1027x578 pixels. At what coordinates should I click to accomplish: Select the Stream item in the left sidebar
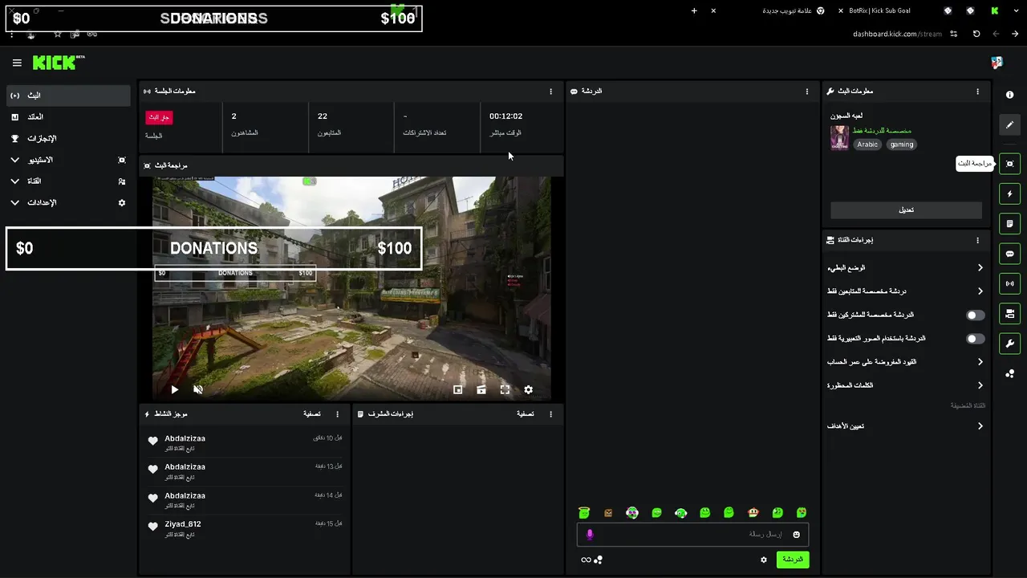(68, 96)
